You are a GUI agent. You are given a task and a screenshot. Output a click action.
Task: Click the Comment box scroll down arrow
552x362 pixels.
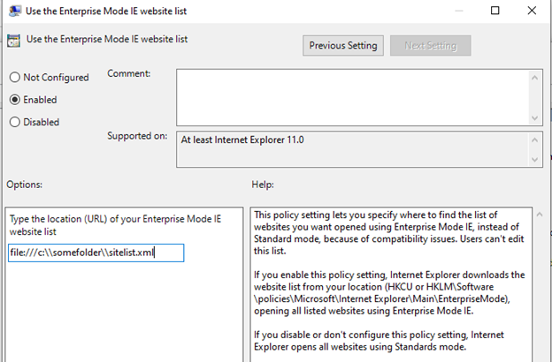(535, 116)
